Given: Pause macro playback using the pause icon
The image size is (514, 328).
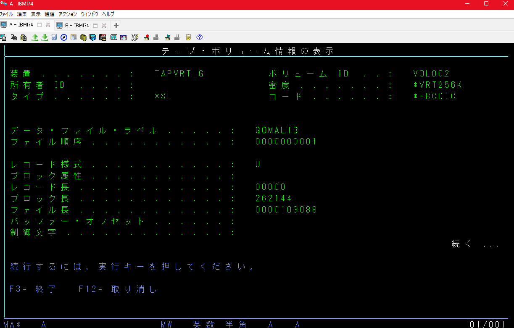Looking at the screenshot, I should [177, 37].
